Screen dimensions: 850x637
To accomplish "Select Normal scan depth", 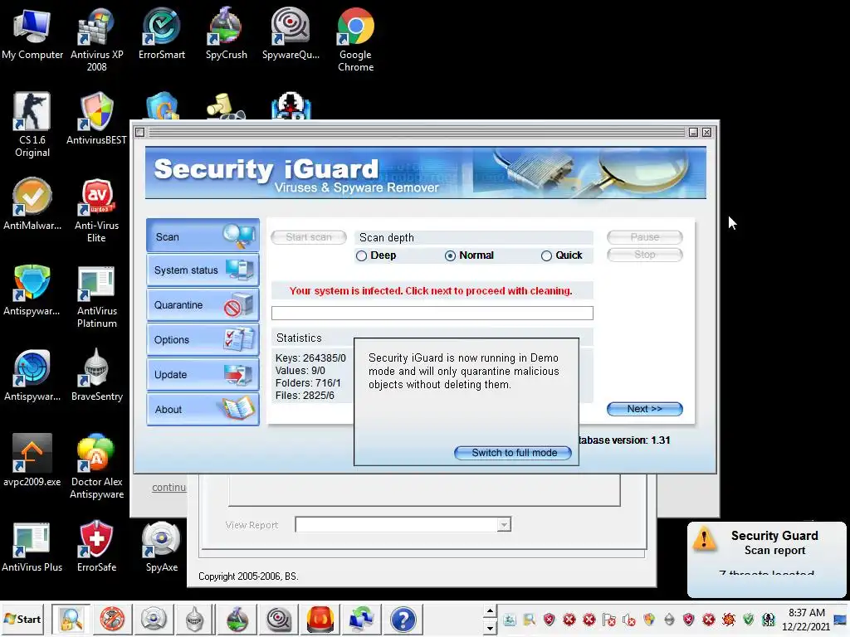I will 470,255.
